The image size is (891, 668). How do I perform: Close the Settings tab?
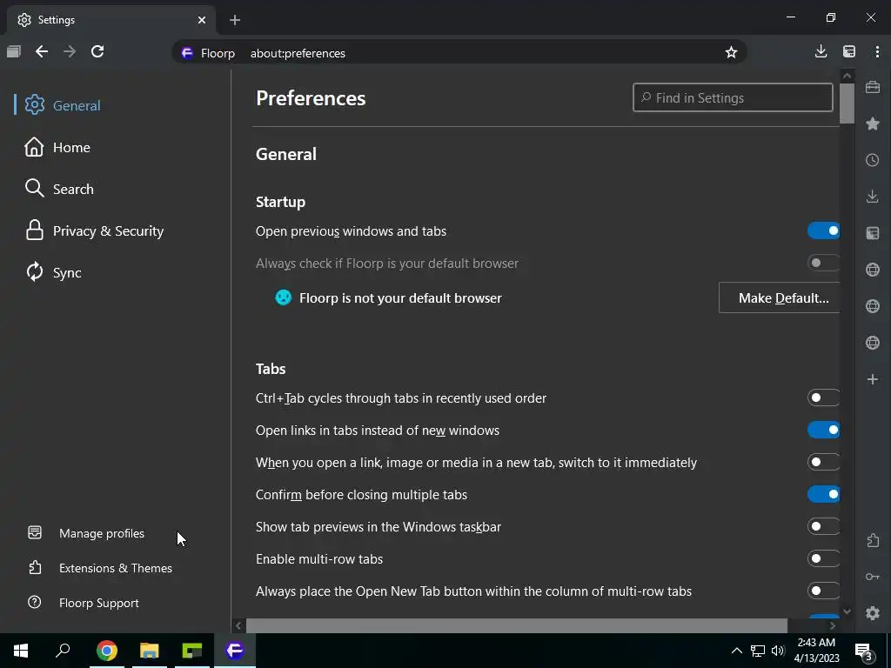click(x=202, y=20)
